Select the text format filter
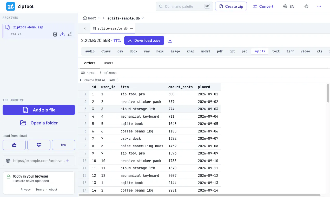Screen dimensions: 330x197 point(276,51)
